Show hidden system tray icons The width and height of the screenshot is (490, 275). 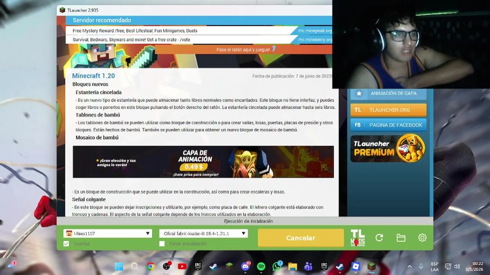click(409, 266)
